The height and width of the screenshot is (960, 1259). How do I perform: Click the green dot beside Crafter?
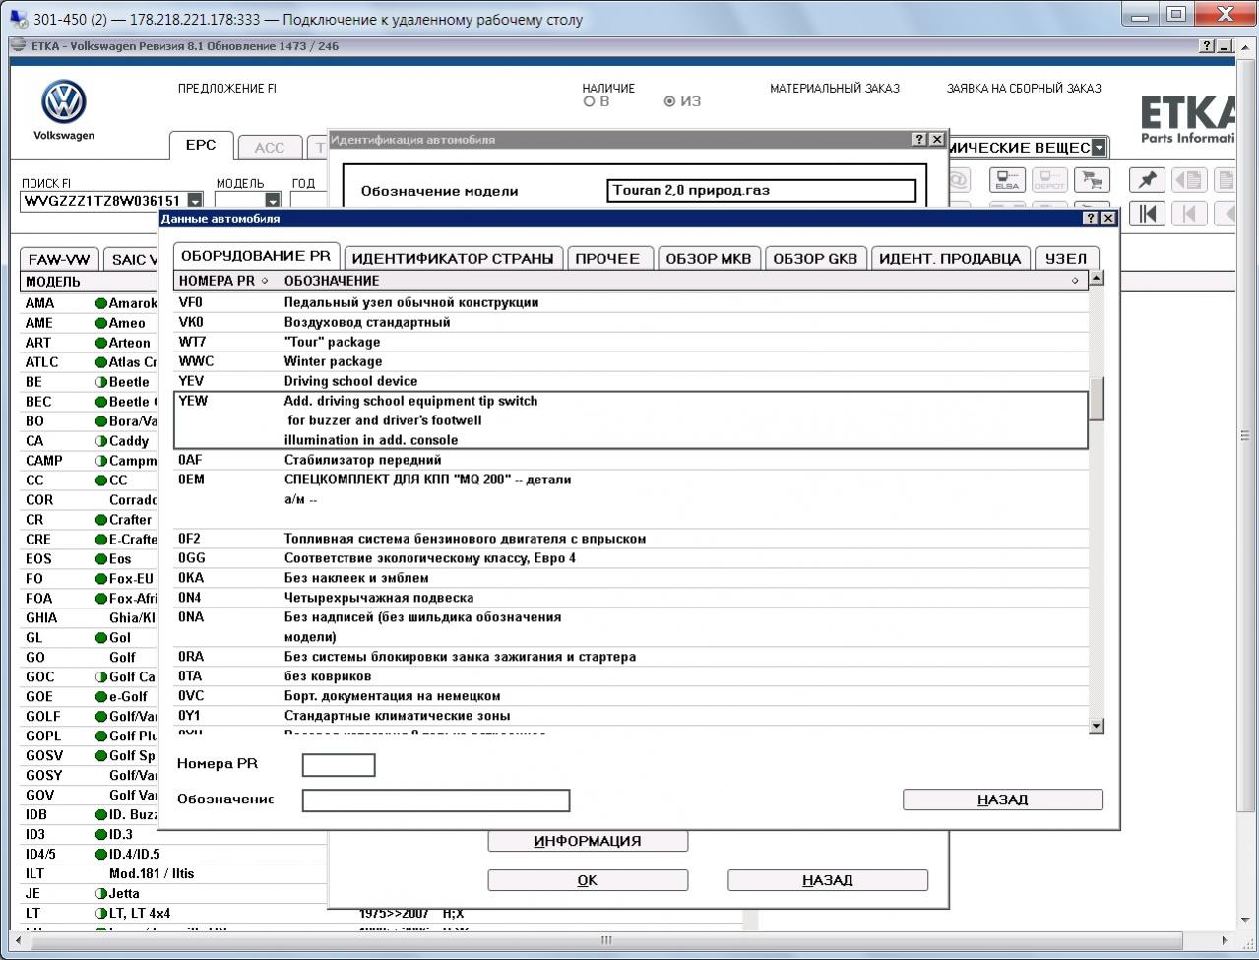(100, 520)
